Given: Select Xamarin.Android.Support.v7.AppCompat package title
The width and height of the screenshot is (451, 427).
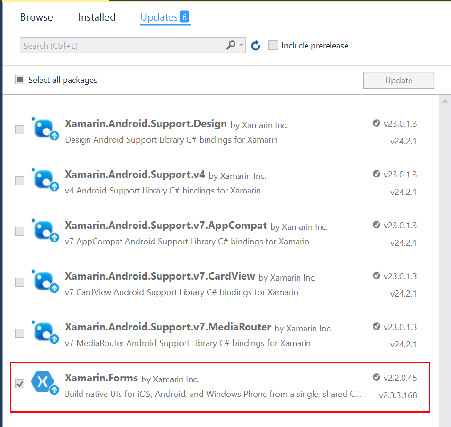Looking at the screenshot, I should click(x=166, y=226).
